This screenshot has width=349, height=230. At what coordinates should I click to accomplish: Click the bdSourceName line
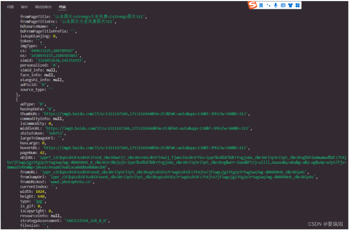pos(39,27)
